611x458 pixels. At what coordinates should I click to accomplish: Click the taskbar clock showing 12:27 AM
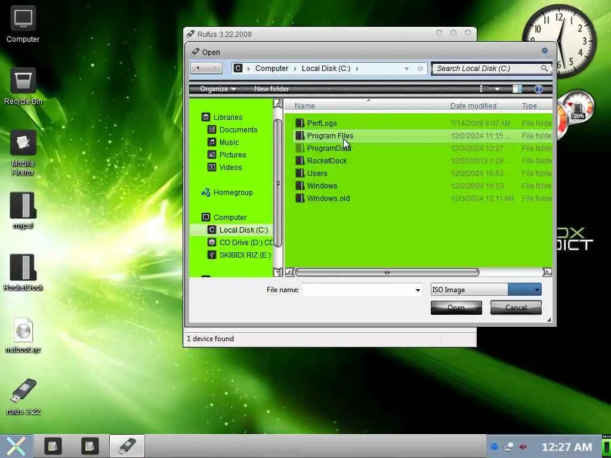[567, 447]
